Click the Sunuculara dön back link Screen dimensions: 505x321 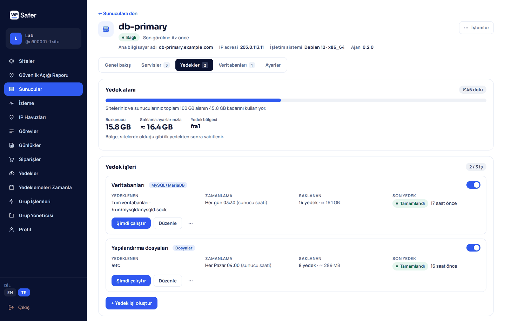click(x=118, y=13)
